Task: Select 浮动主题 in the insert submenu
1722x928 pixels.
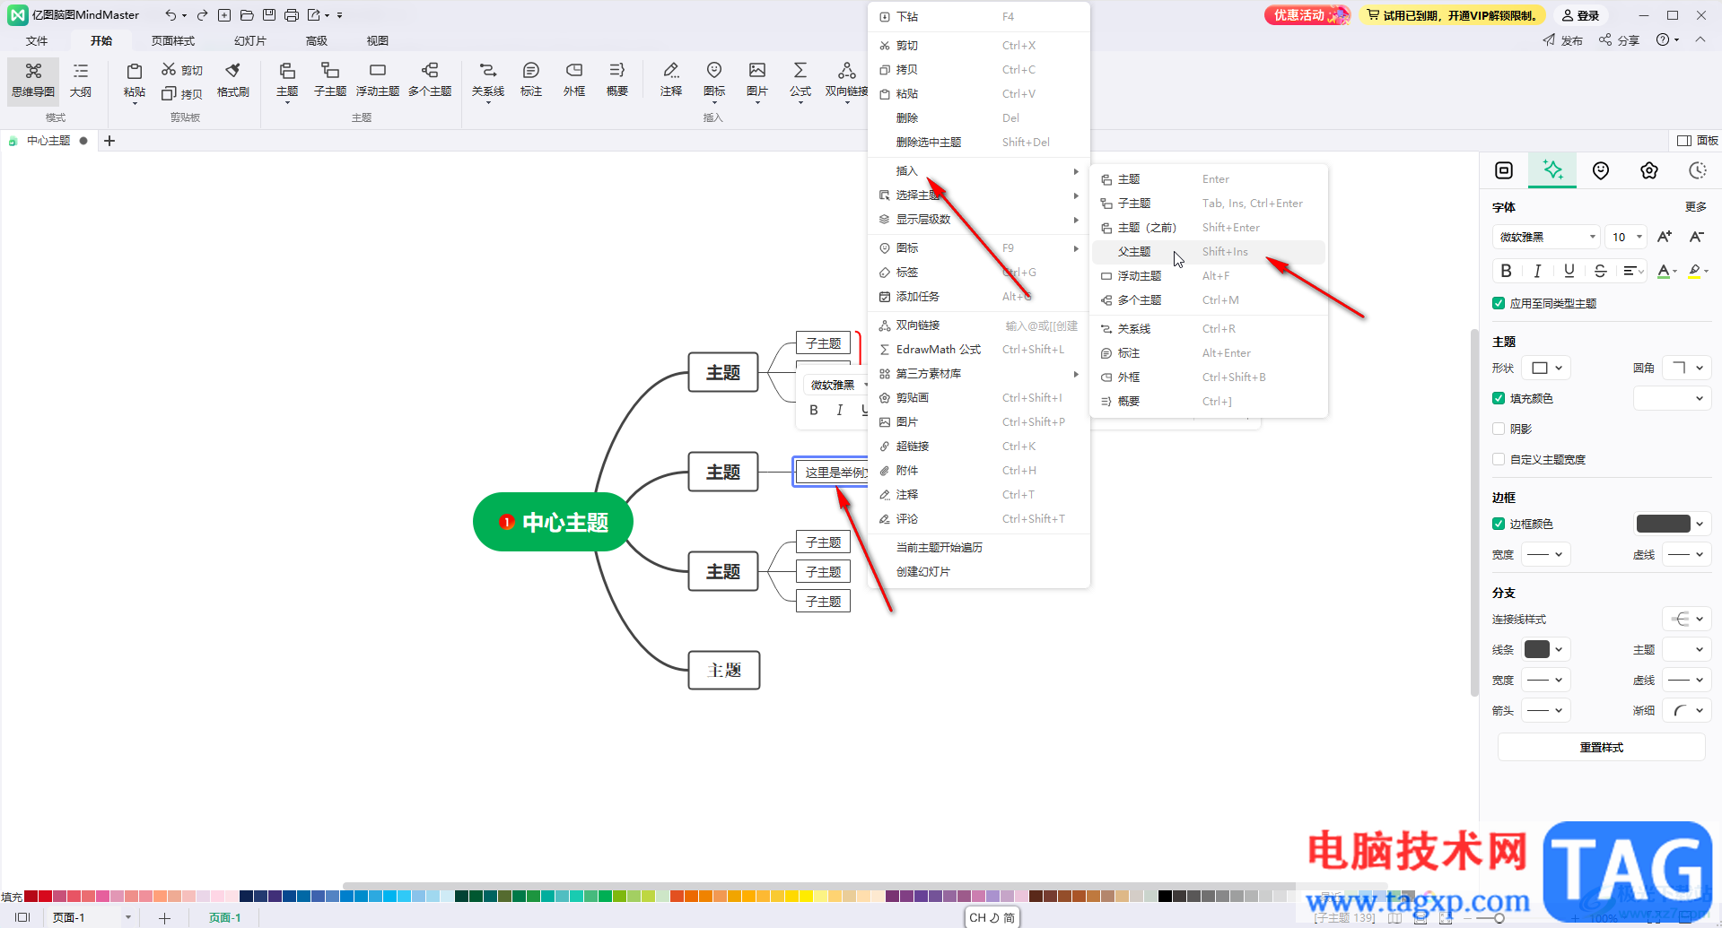Action: coord(1208,276)
